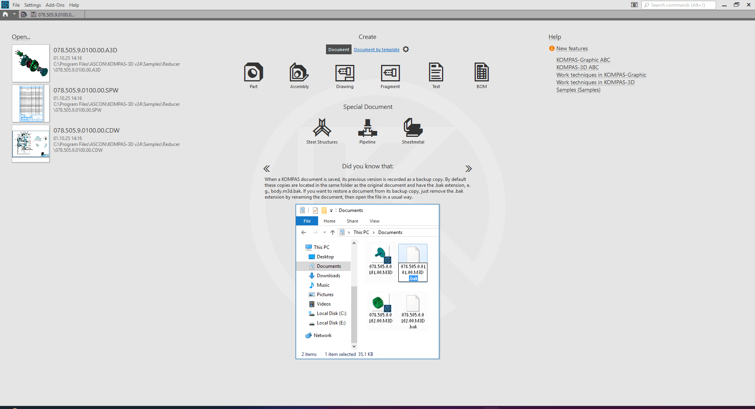Open the Help menu
This screenshot has height=409, width=755.
point(74,5)
